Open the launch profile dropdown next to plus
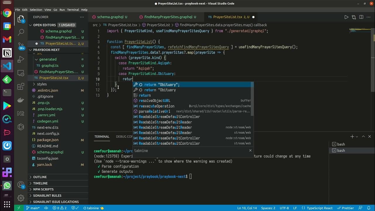 357,137
